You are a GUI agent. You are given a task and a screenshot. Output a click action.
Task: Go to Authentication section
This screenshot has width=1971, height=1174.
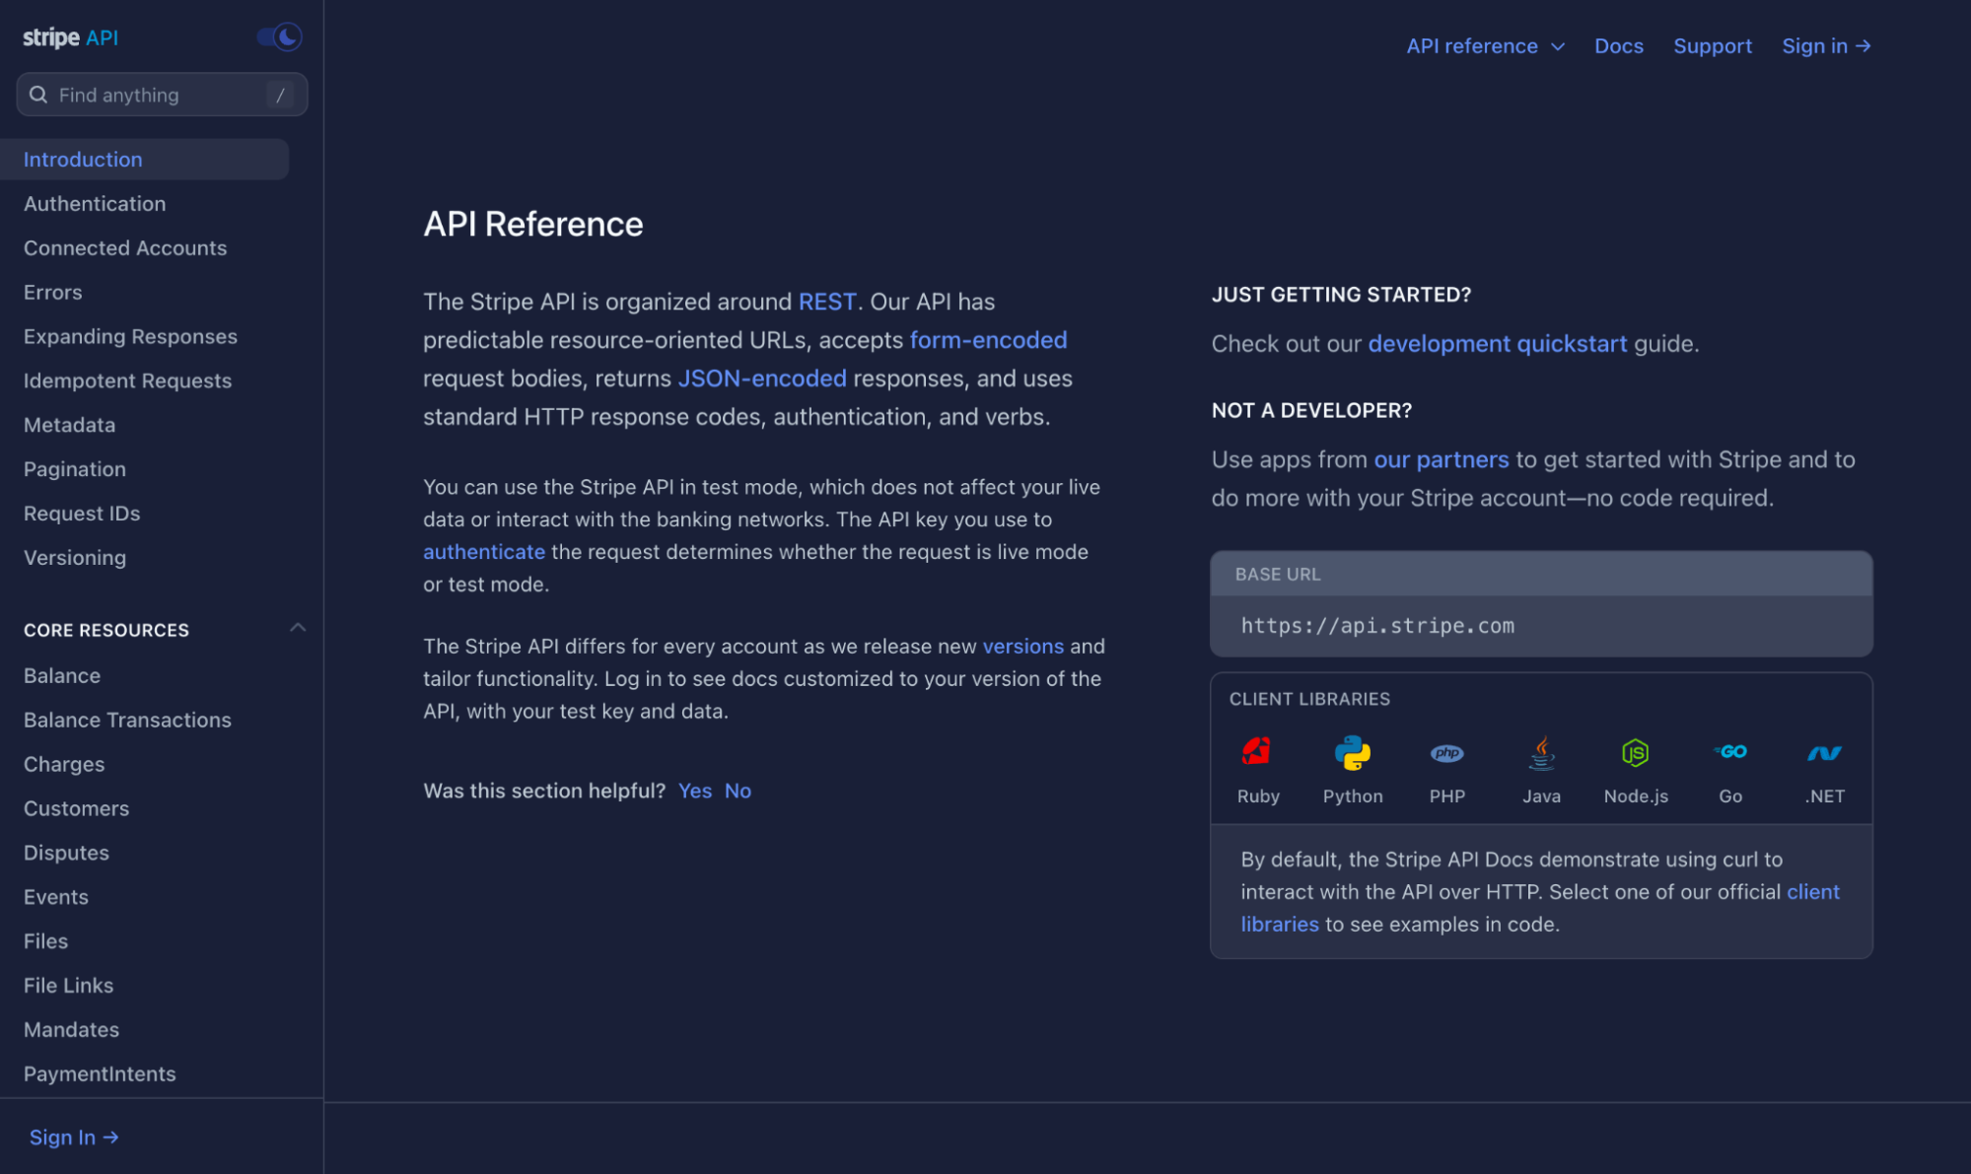pyautogui.click(x=95, y=204)
